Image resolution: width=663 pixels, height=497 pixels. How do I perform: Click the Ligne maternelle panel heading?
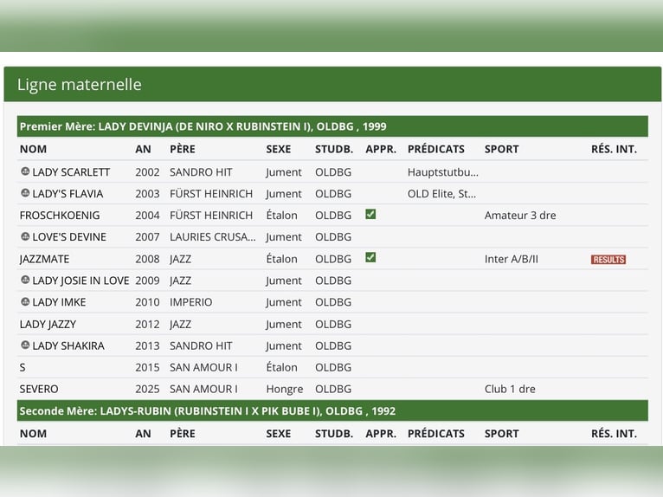pos(79,85)
